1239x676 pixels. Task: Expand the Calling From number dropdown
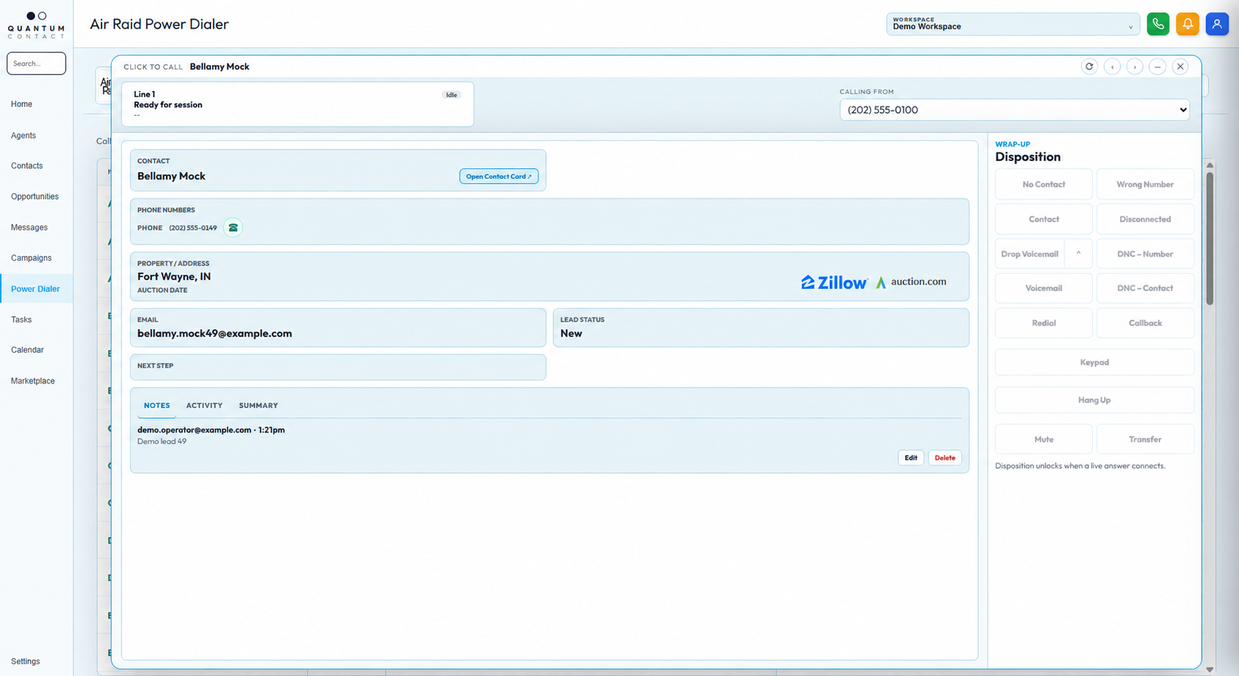[x=1014, y=110]
